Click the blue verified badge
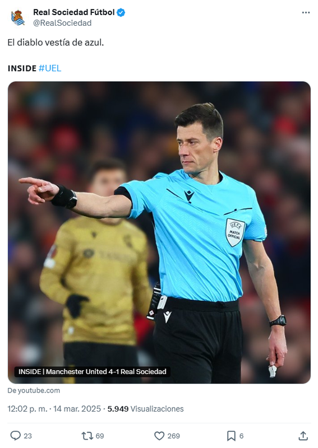This screenshot has width=318, height=448. pyautogui.click(x=121, y=12)
